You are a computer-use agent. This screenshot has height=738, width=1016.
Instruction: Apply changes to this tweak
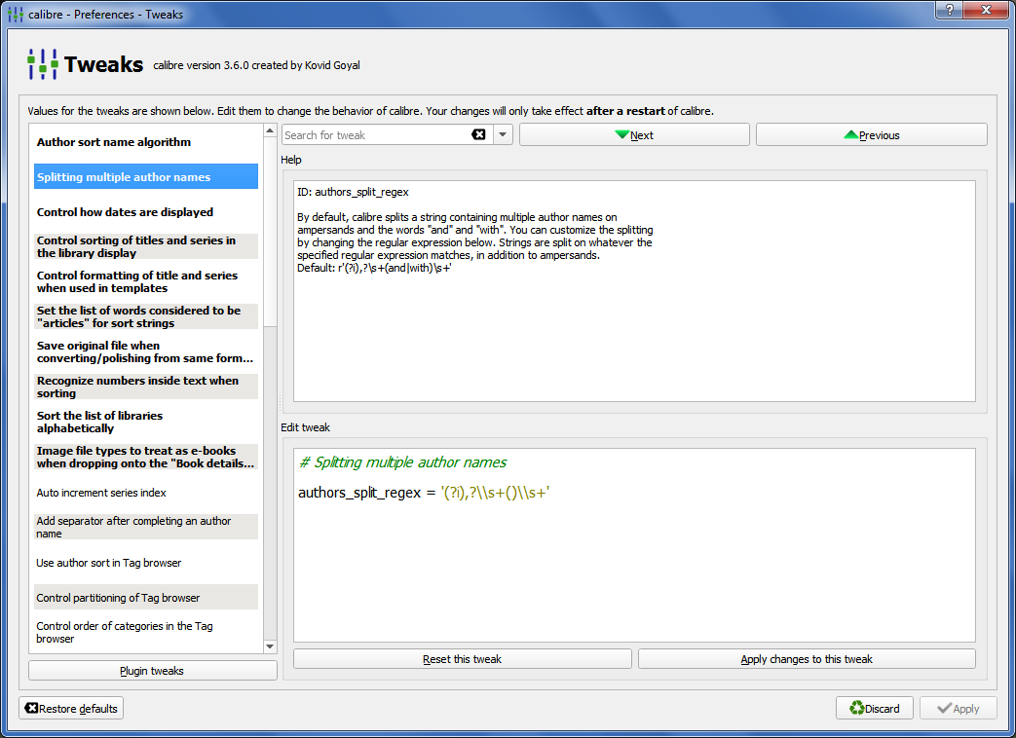[807, 659]
